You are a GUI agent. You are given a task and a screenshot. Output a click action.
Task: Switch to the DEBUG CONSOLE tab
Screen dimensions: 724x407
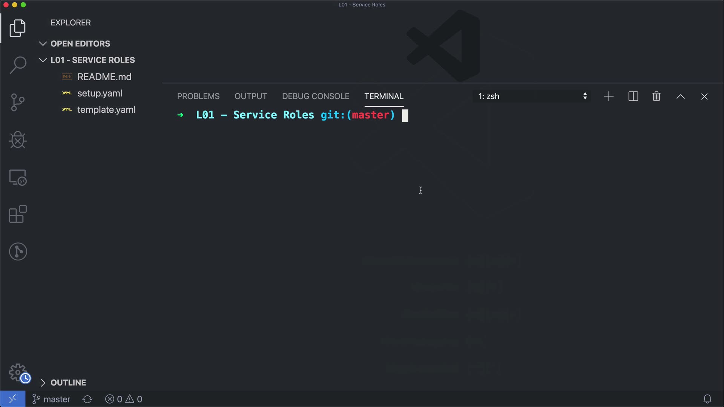(x=316, y=96)
